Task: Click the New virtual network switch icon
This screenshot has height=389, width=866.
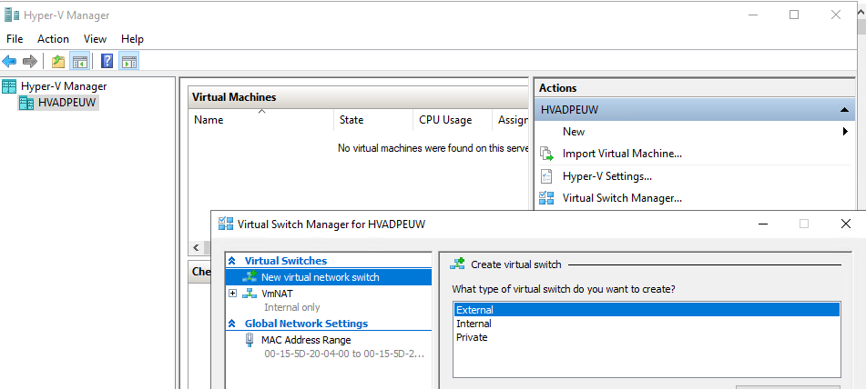Action: click(250, 277)
